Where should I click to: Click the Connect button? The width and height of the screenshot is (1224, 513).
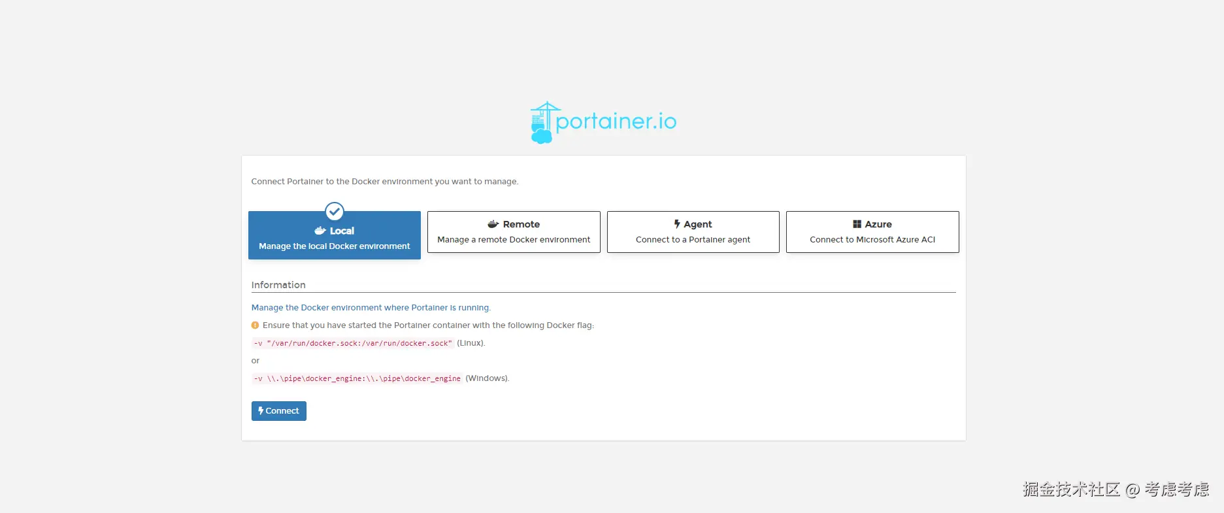tap(279, 411)
